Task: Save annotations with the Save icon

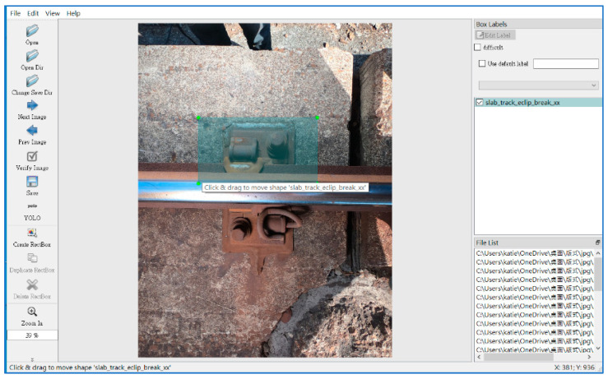Action: click(32, 181)
